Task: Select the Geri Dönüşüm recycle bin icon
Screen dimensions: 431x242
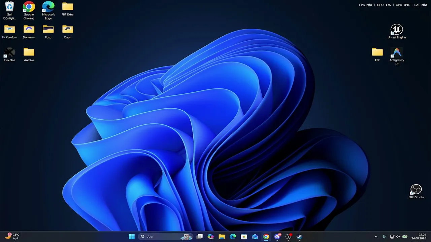Action: tap(9, 11)
